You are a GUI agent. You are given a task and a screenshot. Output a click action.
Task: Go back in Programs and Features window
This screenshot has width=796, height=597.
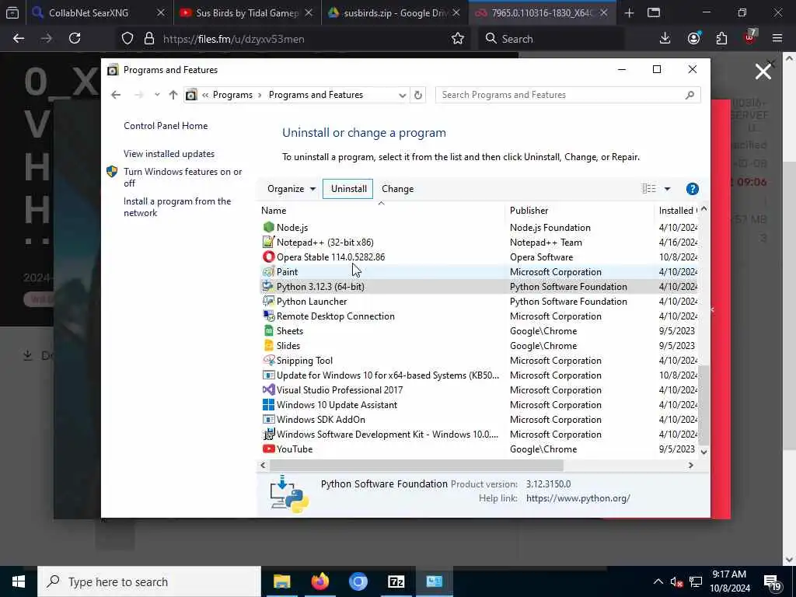tap(116, 95)
